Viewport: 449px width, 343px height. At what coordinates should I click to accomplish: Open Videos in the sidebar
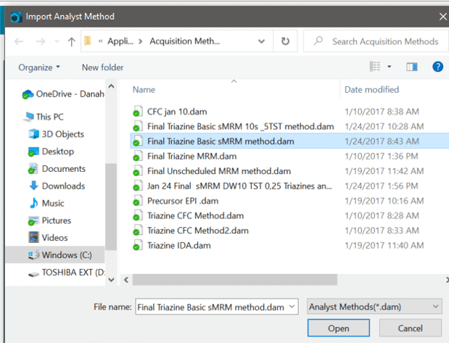click(48, 238)
